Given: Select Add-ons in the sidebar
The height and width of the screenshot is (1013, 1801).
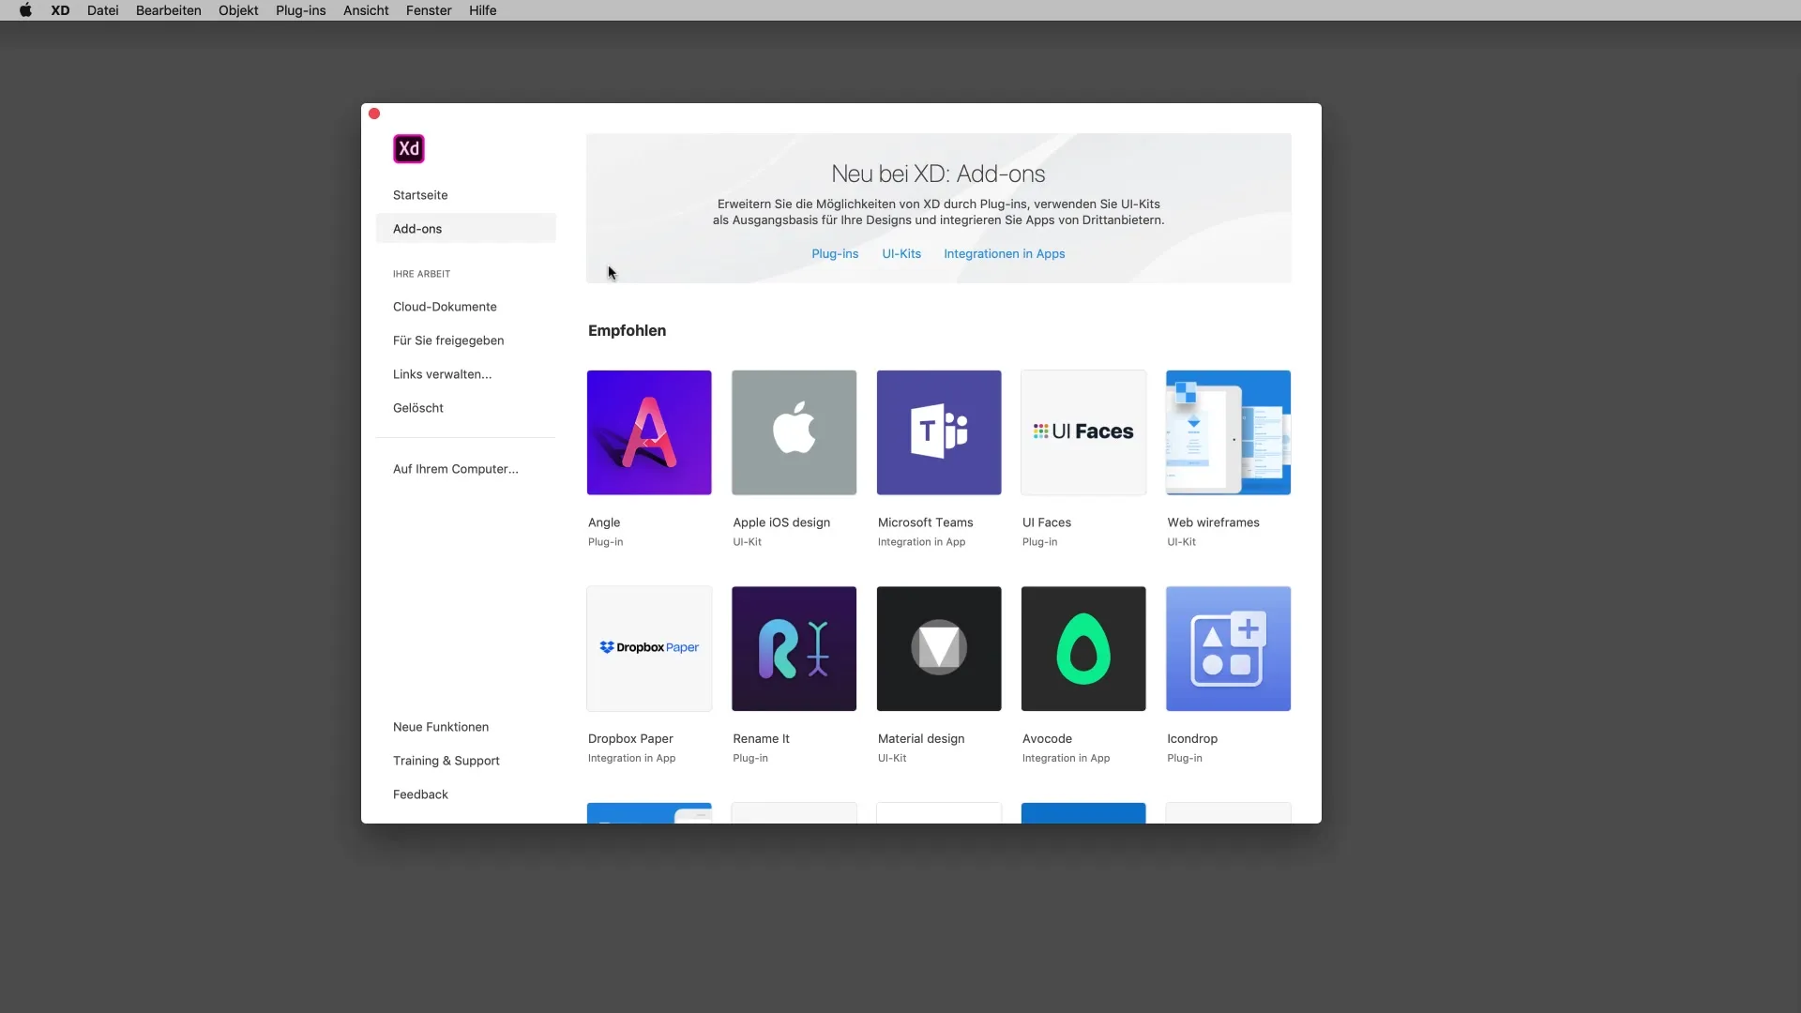Looking at the screenshot, I should [x=465, y=229].
